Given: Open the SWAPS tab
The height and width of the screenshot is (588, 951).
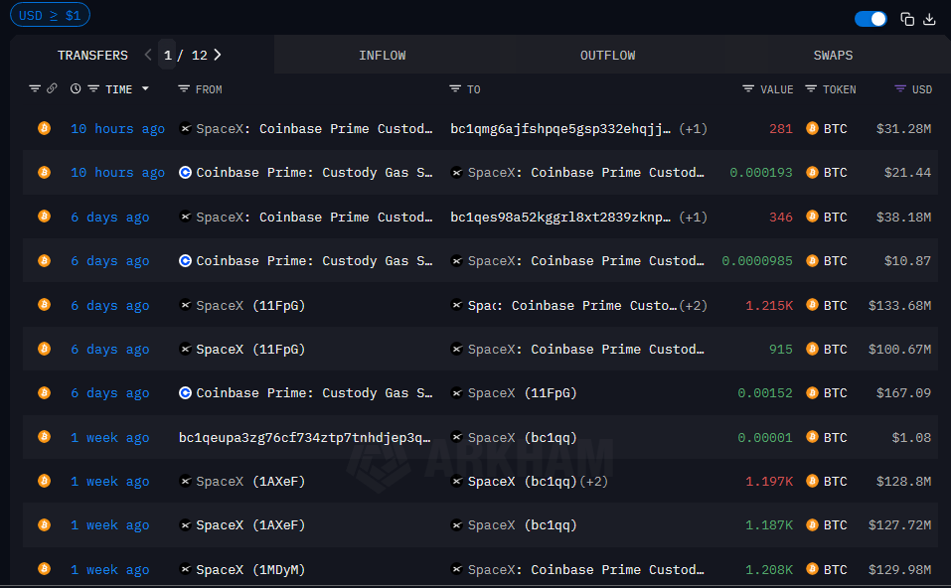Looking at the screenshot, I should [x=833, y=56].
